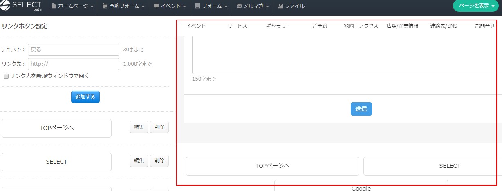Expand the ホームページ dropdown arrow

click(x=92, y=7)
